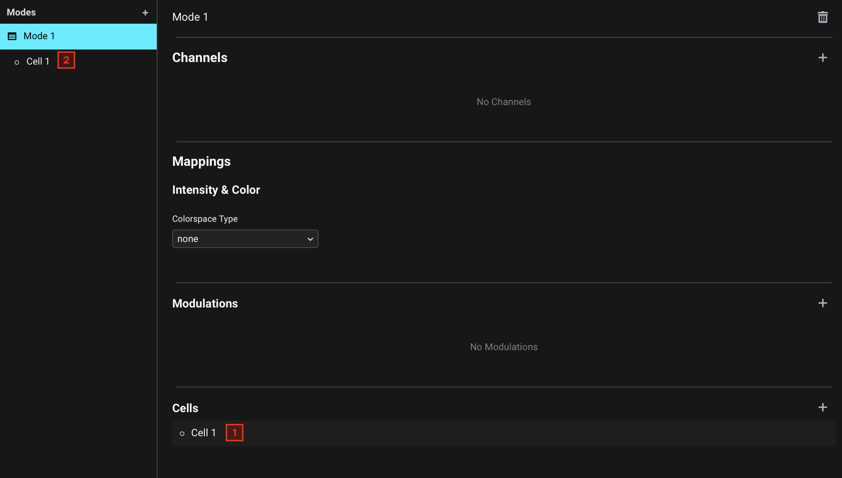Add a new modulation
Image resolution: width=842 pixels, height=478 pixels.
(823, 303)
